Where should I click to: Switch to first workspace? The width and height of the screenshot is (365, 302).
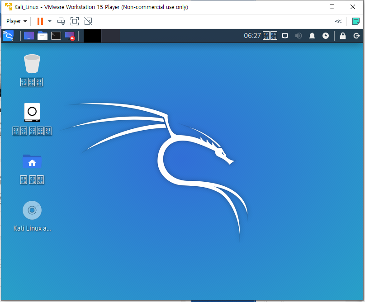[x=92, y=36]
